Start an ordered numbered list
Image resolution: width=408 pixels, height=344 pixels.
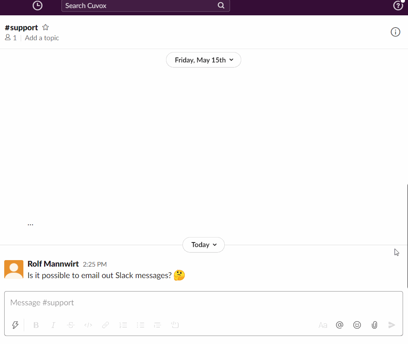(123, 325)
